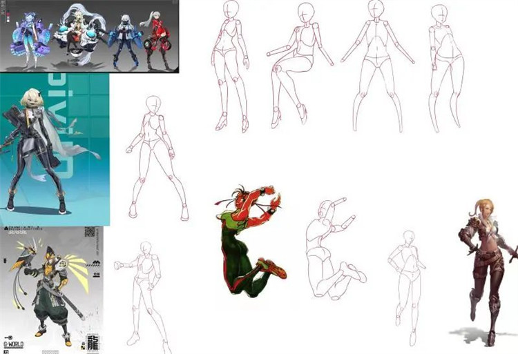Viewport: 518px width, 354px height.
Task: Select the G-WORLD armored character poster
Action: click(x=52, y=290)
